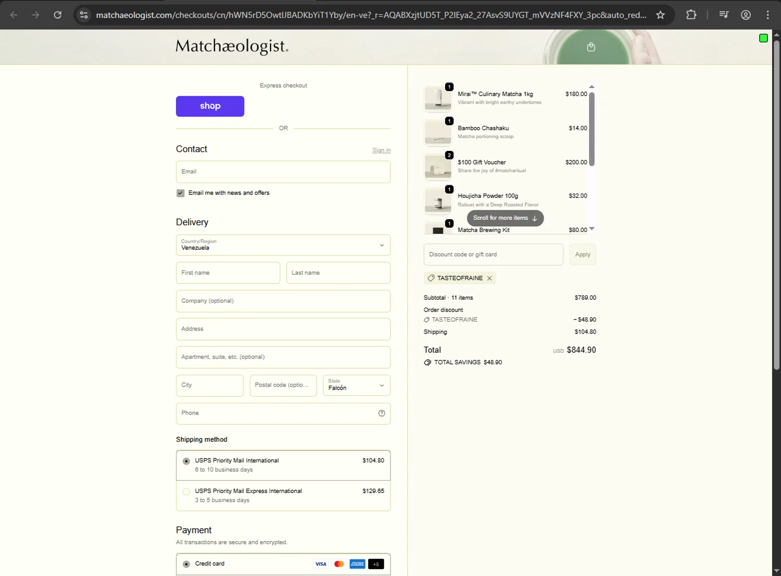Reload the page with the refresh icon
The width and height of the screenshot is (781, 576).
58,15
